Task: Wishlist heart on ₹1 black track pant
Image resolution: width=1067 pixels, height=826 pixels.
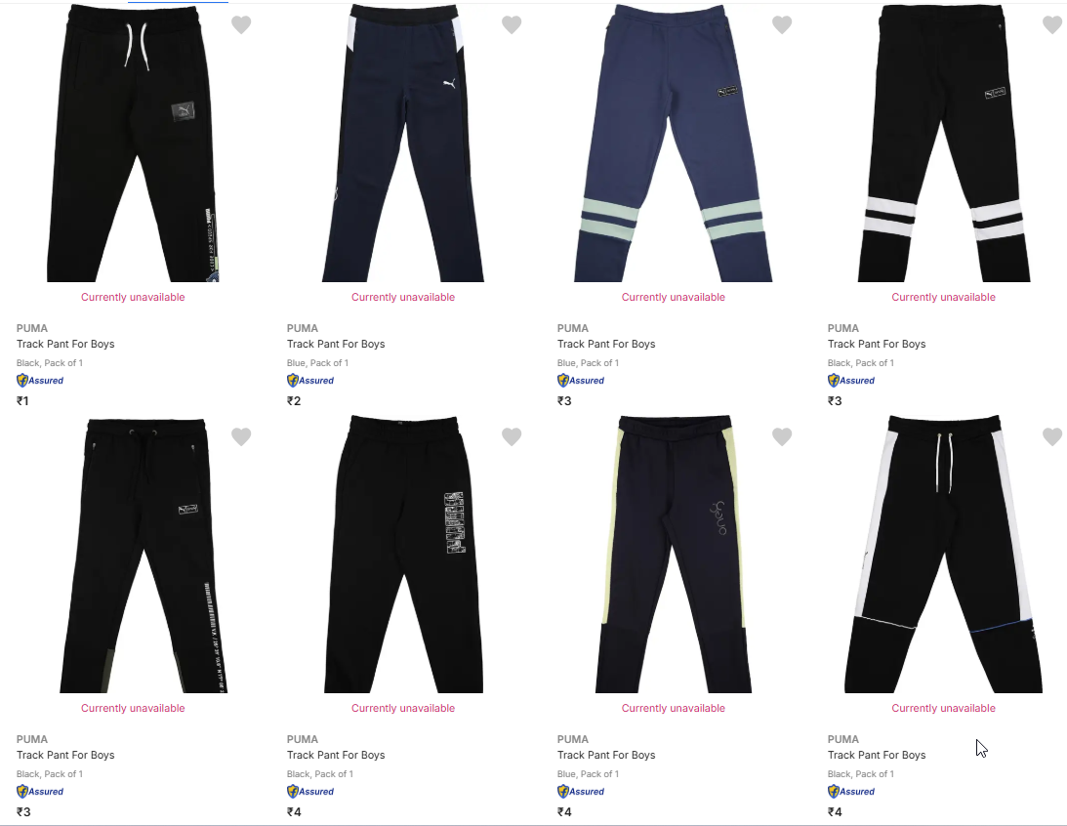Action: coord(241,24)
